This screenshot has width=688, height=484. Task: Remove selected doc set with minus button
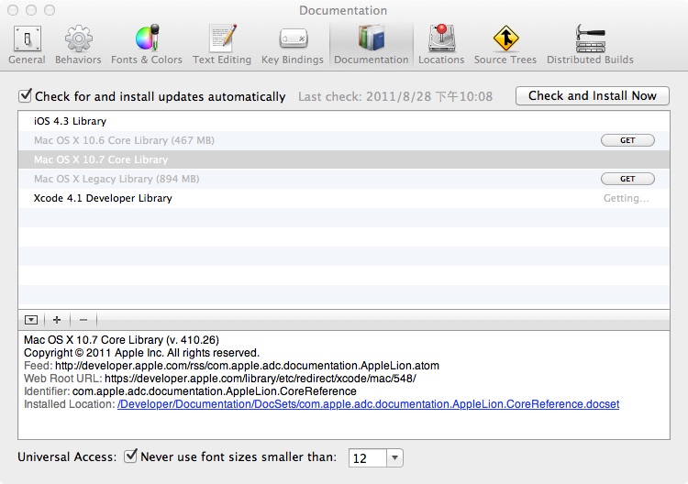point(83,320)
